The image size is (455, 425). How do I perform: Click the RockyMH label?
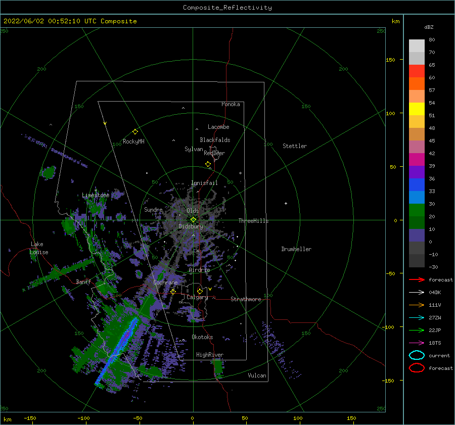pyautogui.click(x=133, y=141)
